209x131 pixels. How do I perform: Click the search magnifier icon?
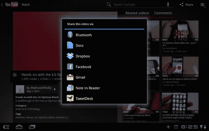(109, 5)
